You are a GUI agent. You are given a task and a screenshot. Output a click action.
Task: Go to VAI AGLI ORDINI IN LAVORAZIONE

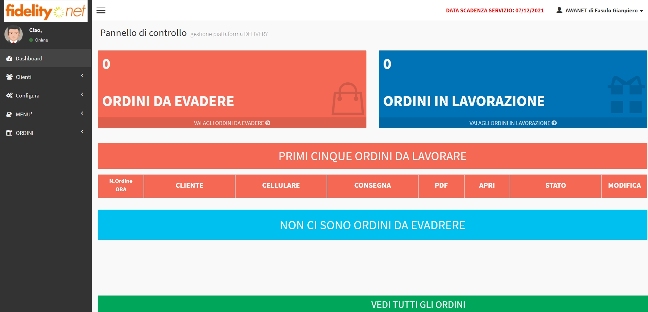pyautogui.click(x=513, y=123)
